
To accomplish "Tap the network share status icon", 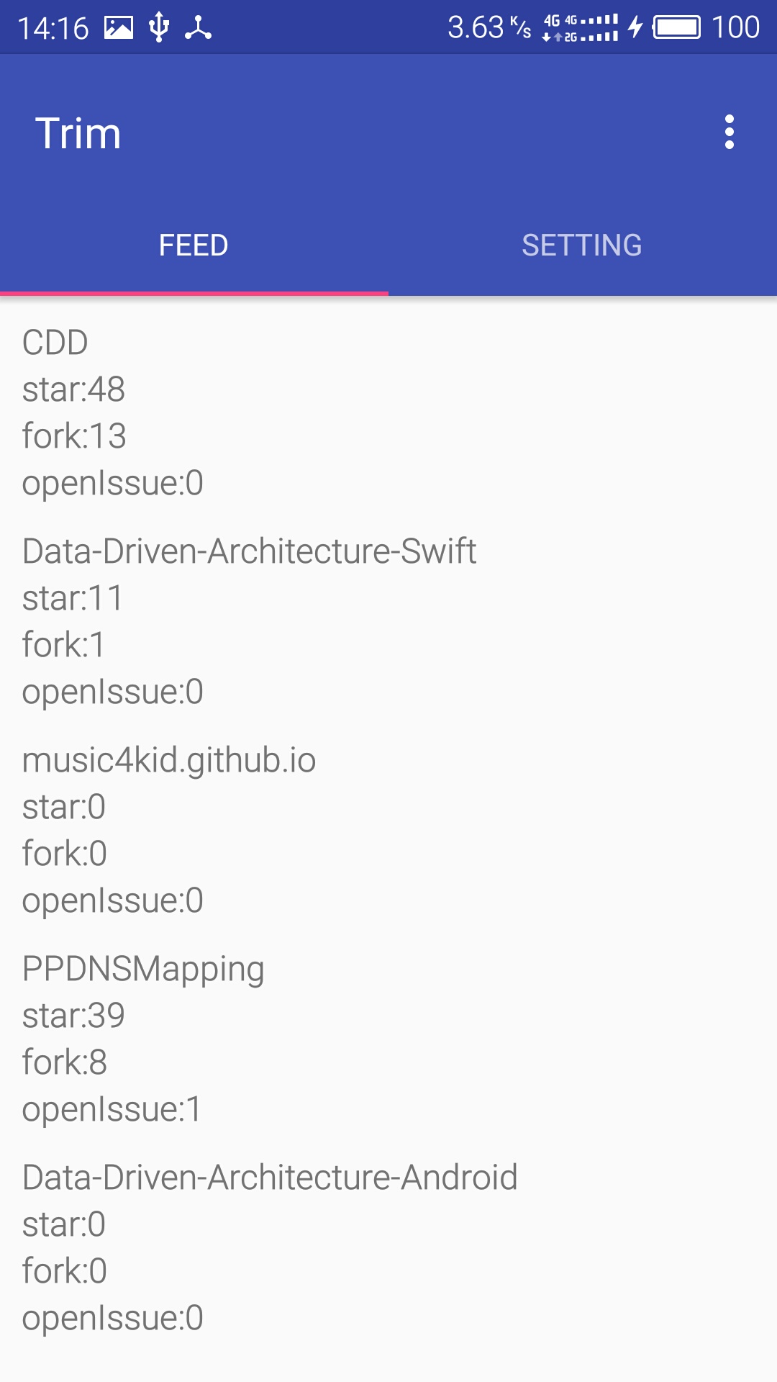I will [198, 28].
